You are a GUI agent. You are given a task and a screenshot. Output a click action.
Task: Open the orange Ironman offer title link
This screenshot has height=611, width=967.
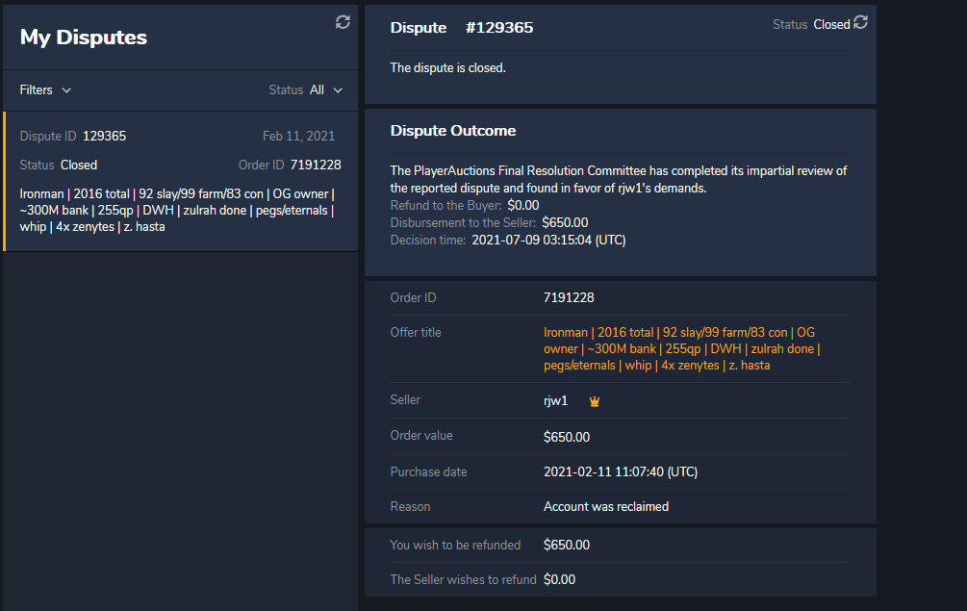(x=680, y=348)
